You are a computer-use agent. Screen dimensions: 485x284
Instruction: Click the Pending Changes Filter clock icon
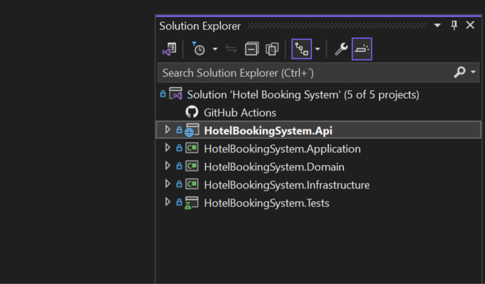click(x=198, y=49)
